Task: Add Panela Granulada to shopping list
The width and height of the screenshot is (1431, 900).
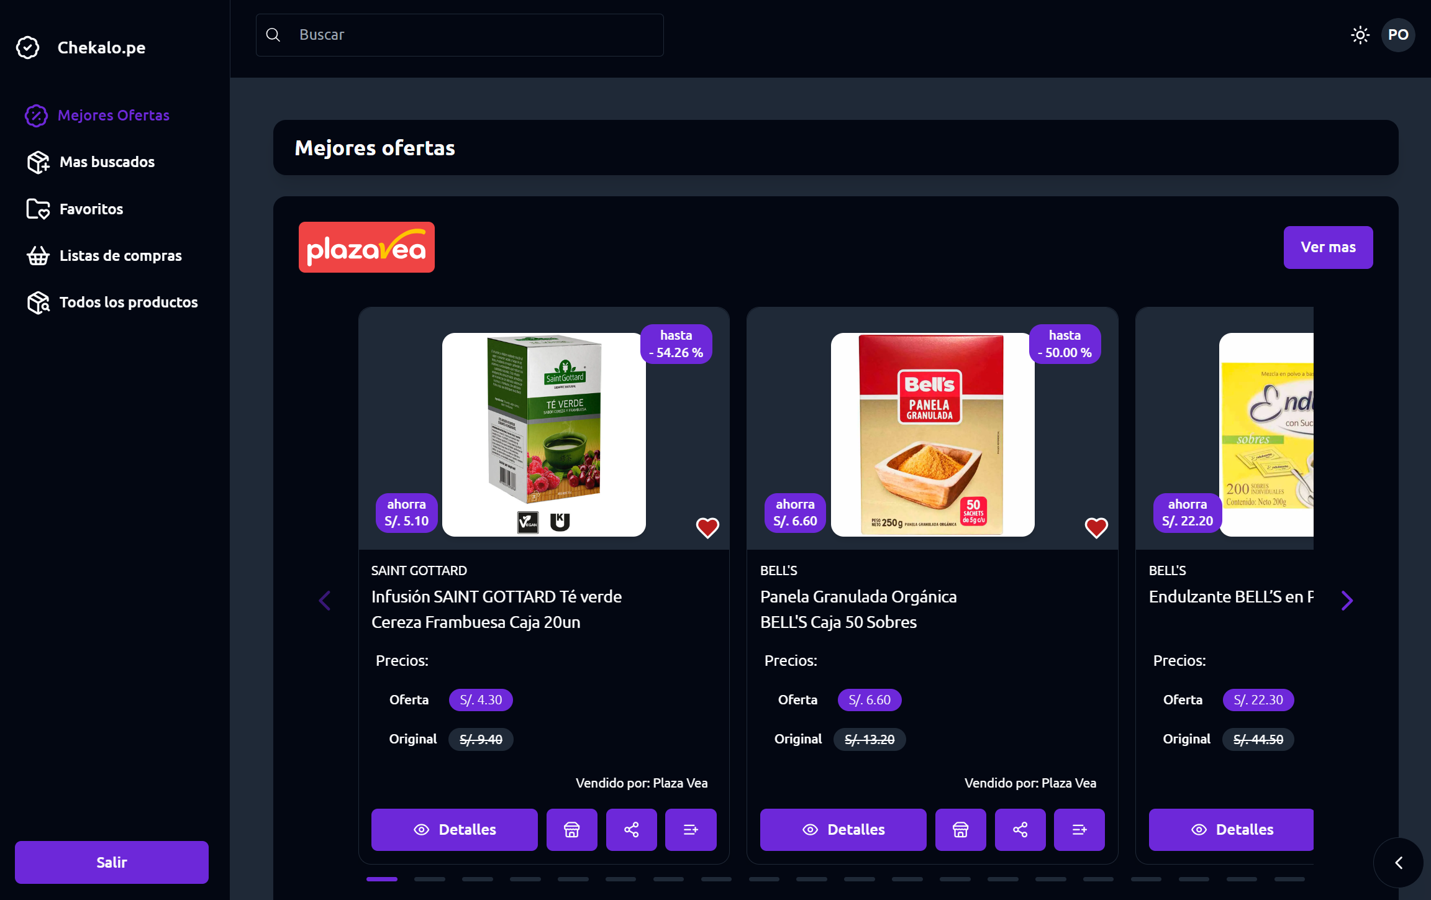Action: pyautogui.click(x=1079, y=830)
